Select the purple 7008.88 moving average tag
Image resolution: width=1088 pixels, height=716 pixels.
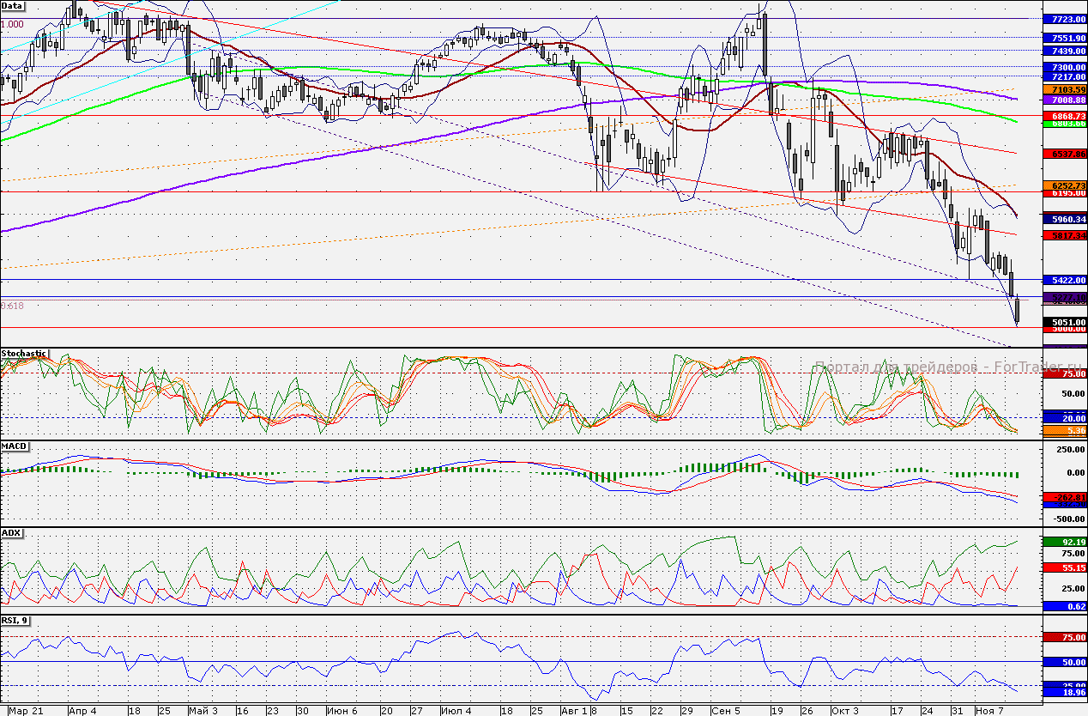tap(1063, 100)
